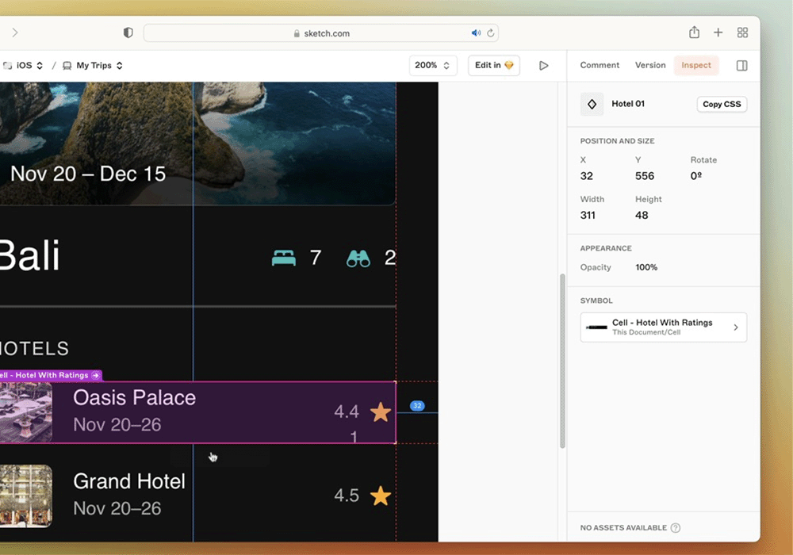The height and width of the screenshot is (555, 793).
Task: Switch to the Version tab
Action: point(650,65)
